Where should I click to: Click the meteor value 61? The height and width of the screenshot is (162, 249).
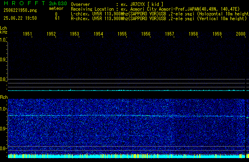tap(57, 18)
